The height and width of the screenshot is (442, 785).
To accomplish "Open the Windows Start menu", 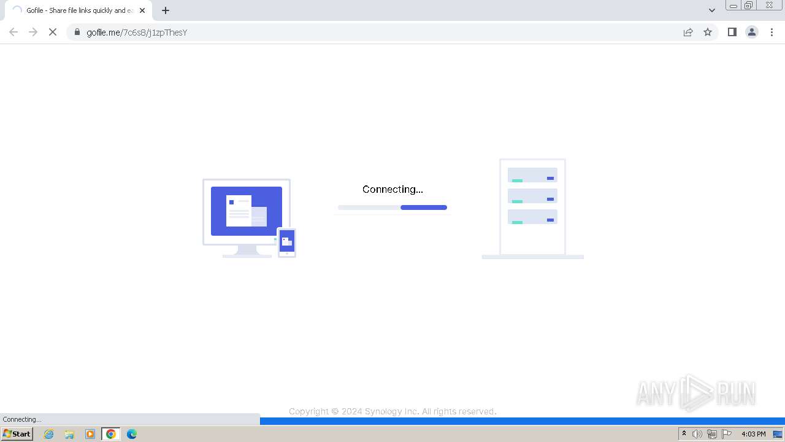I will tap(17, 434).
